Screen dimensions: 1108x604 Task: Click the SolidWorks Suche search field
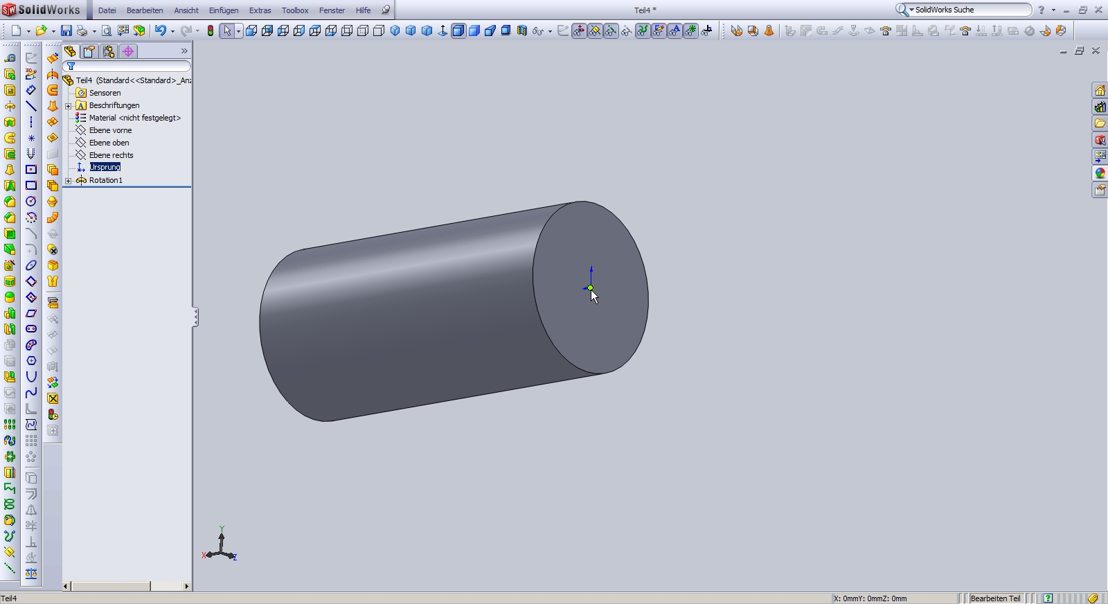pyautogui.click(x=972, y=10)
